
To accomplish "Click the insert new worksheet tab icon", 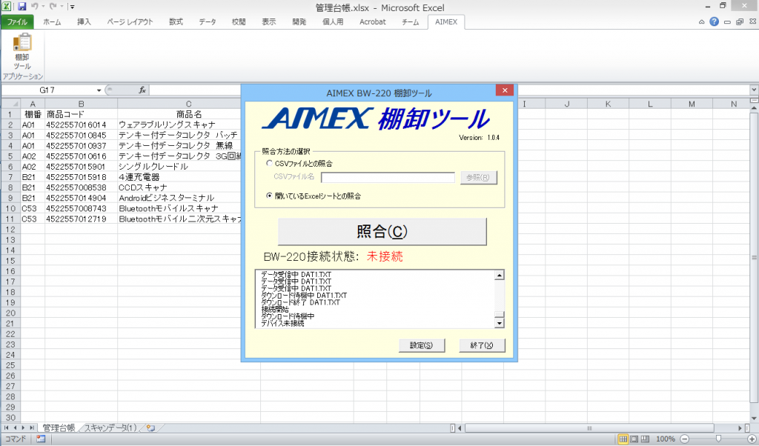I will [x=151, y=427].
